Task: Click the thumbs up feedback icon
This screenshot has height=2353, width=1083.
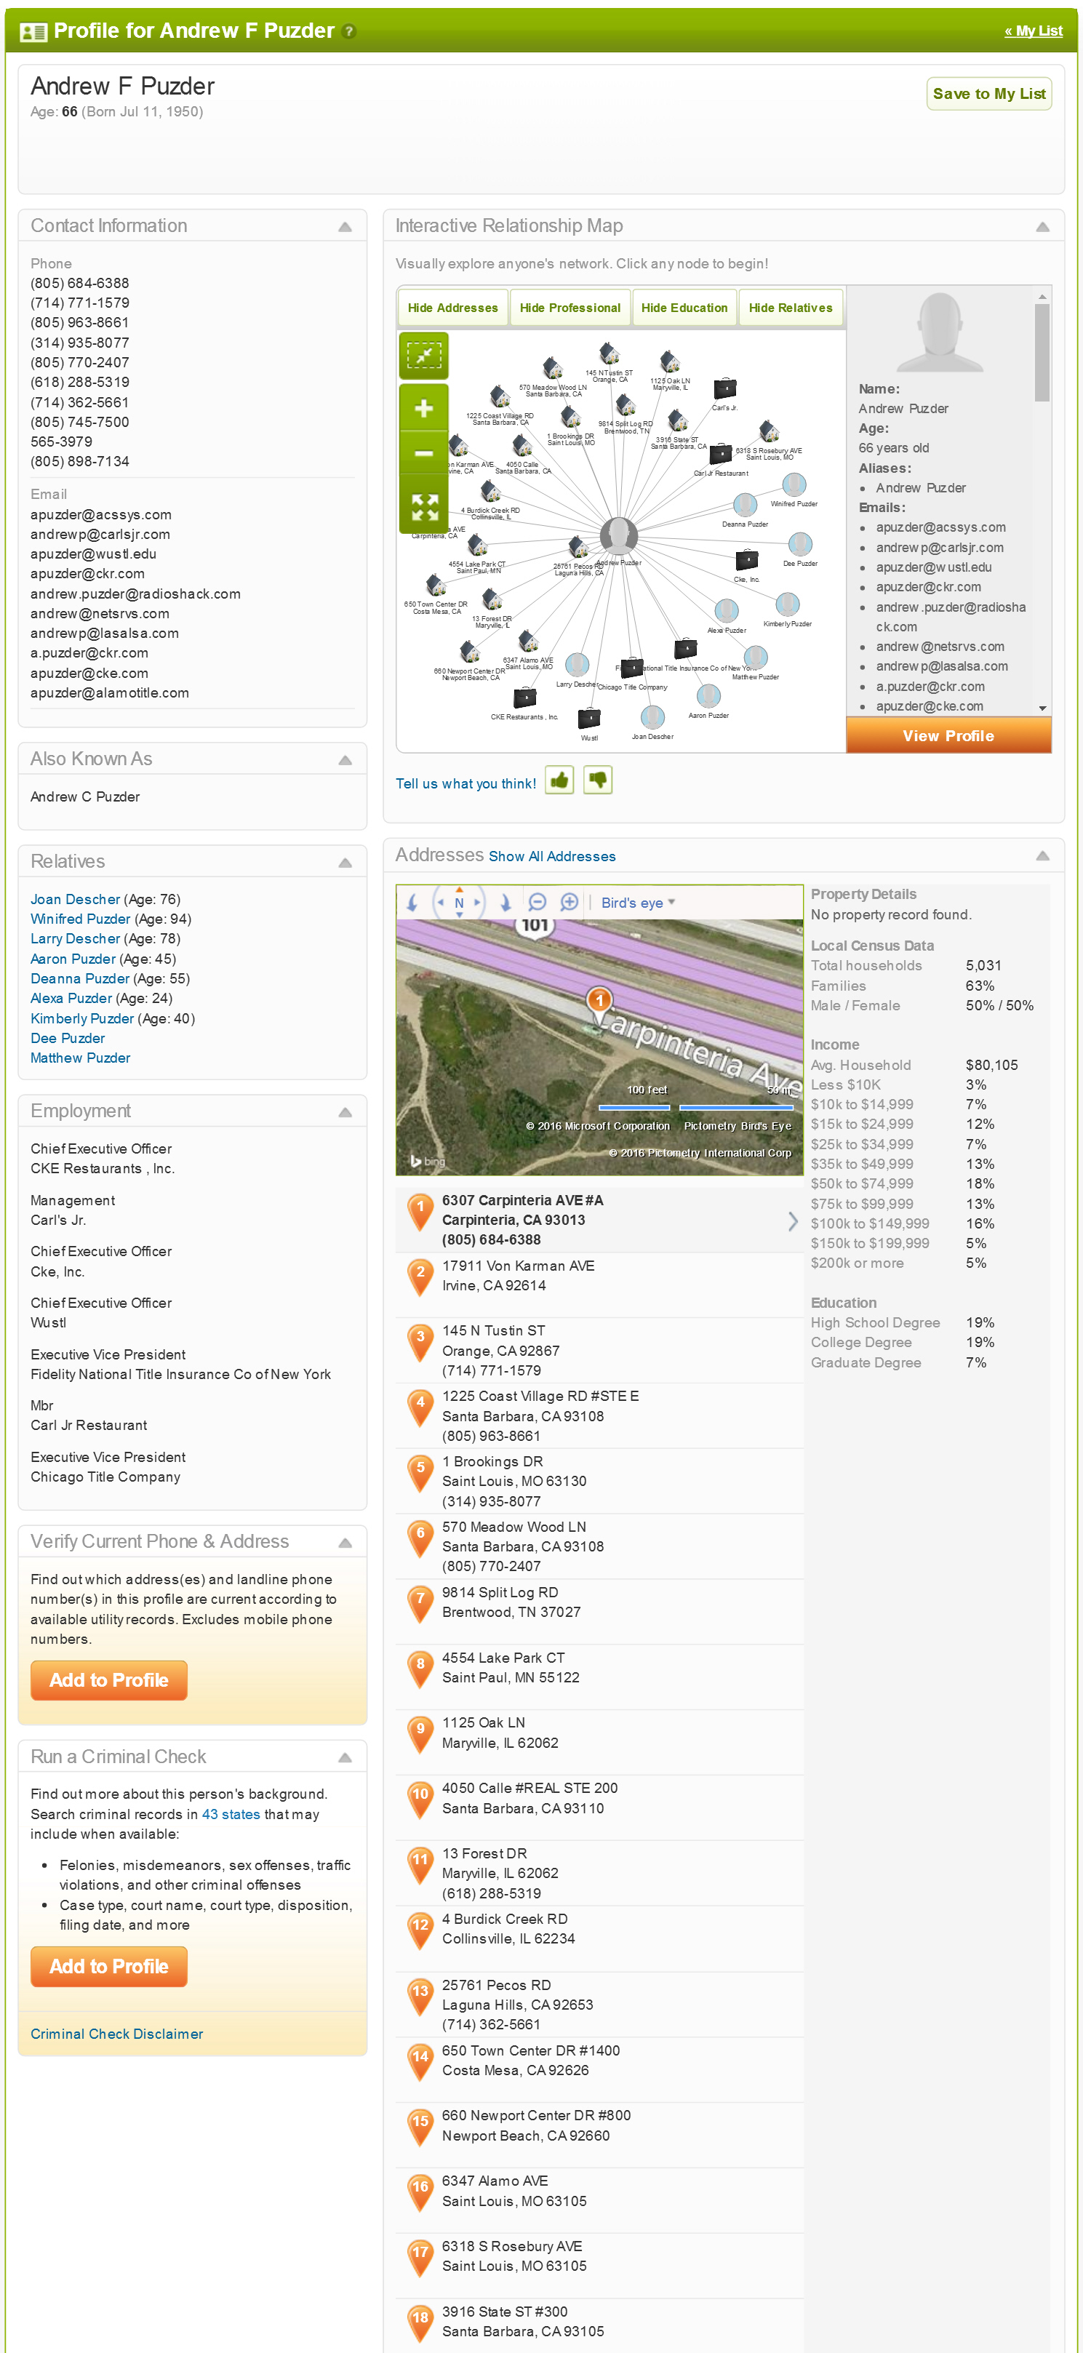Action: (559, 780)
